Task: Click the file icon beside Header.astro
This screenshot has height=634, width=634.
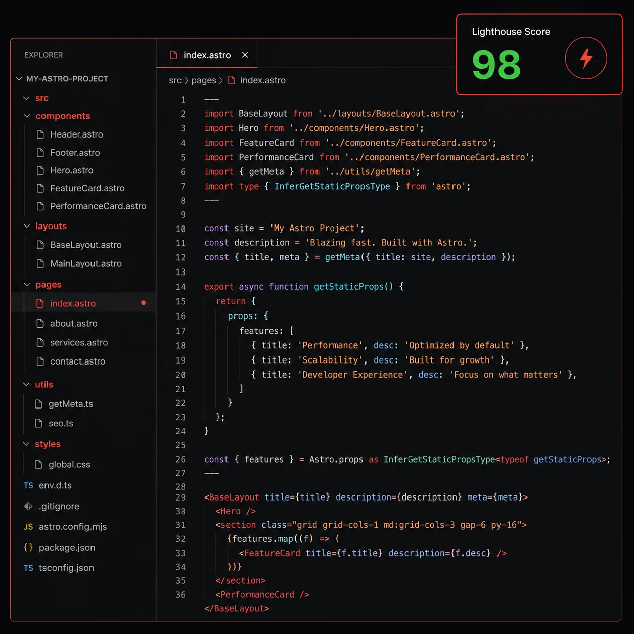Action: 40,134
